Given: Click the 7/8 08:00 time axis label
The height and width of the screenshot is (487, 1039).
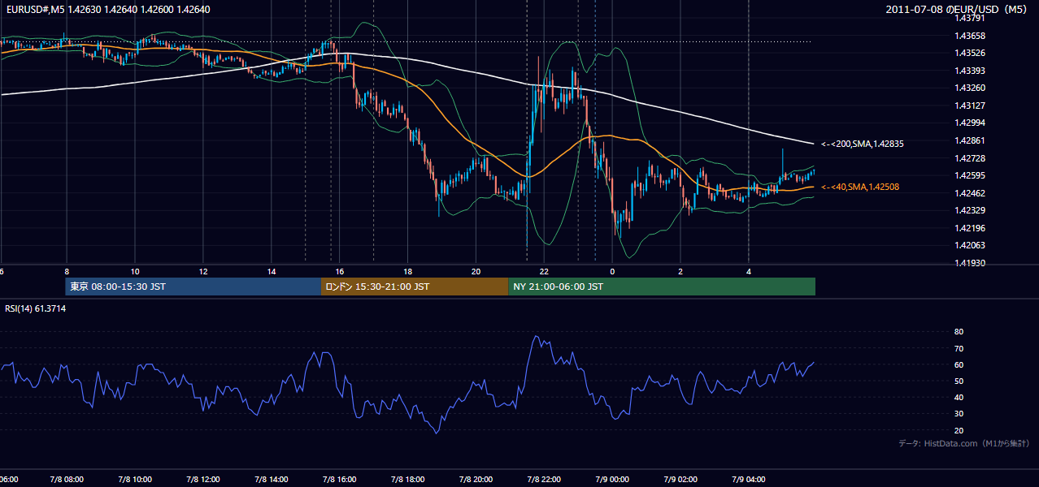Looking at the screenshot, I should (67, 479).
